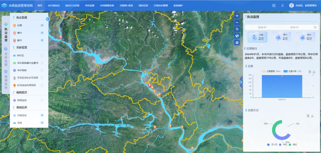Image resolution: width=321 pixels, height=153 pixels.
Task: Collapse the left layer panel arrow
Action: pos(48,19)
